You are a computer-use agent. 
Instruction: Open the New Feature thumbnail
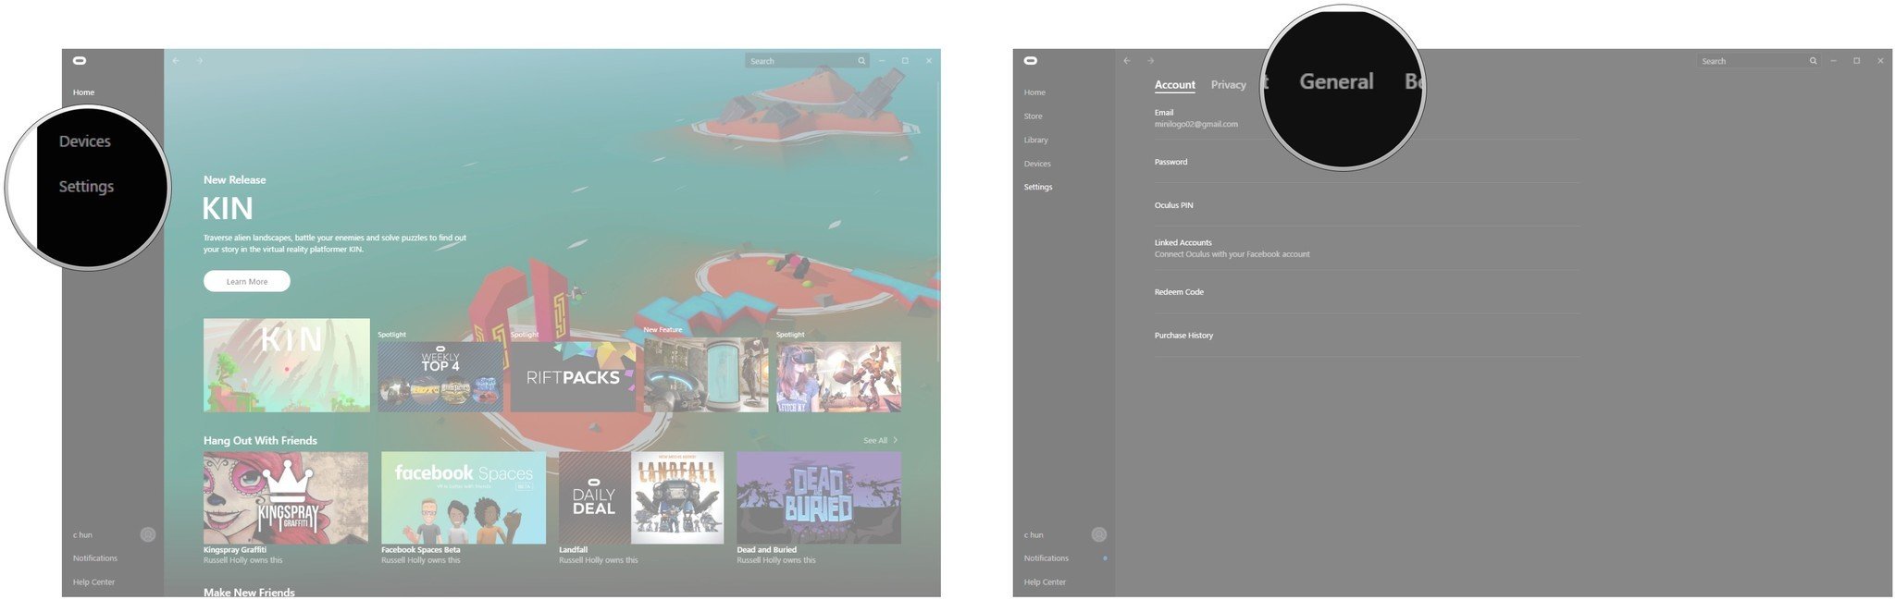point(706,374)
